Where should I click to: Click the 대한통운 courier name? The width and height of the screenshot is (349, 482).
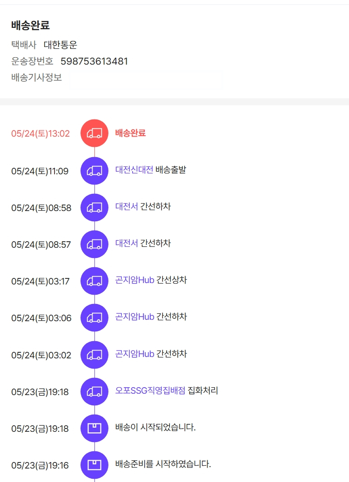click(x=60, y=45)
